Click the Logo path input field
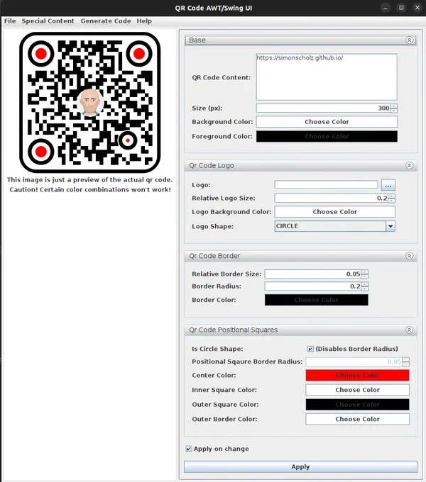The image size is (426, 482). coord(326,185)
